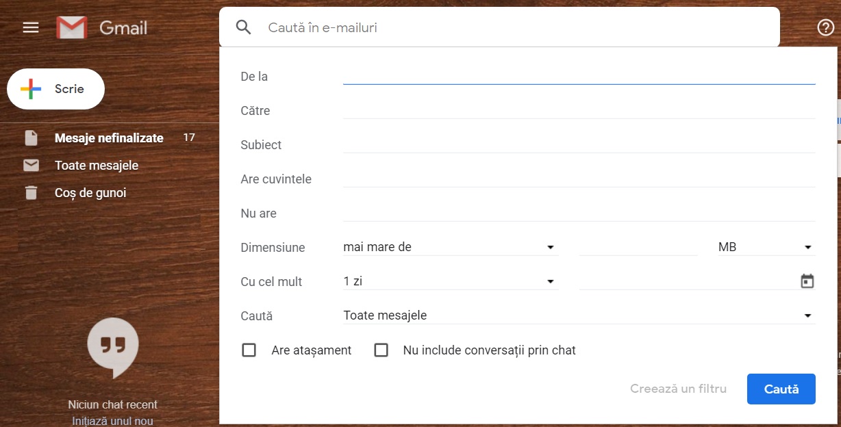Open the hamburger main menu
The image size is (841, 427).
pos(31,27)
